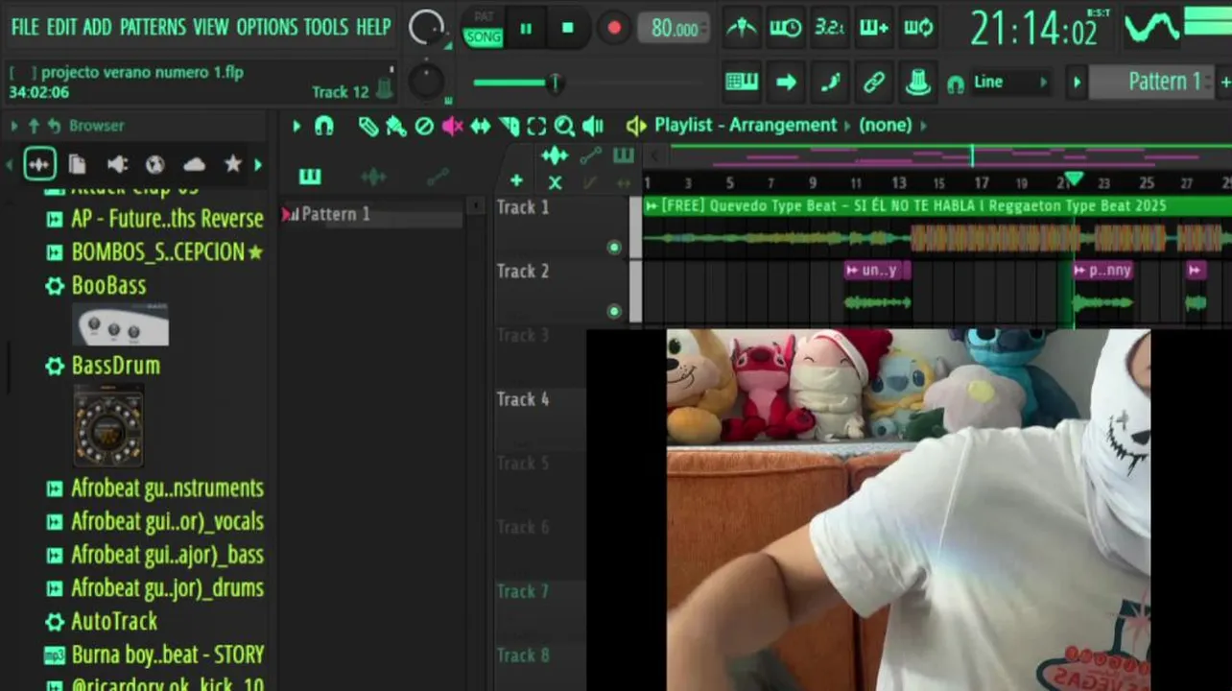This screenshot has height=691, width=1232.
Task: Open the ADD menu
Action: click(97, 27)
